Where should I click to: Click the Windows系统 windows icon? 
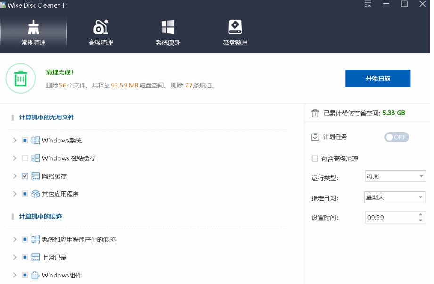[x=35, y=141]
